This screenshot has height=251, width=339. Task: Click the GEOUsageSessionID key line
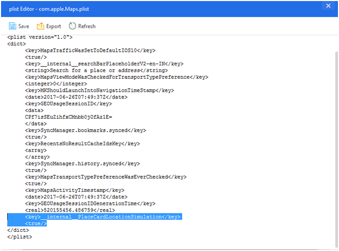[69, 104]
